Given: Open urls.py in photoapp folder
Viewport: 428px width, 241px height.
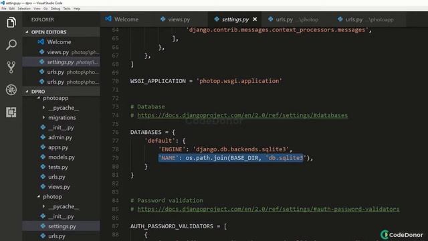Looking at the screenshot, I should pos(61,177).
